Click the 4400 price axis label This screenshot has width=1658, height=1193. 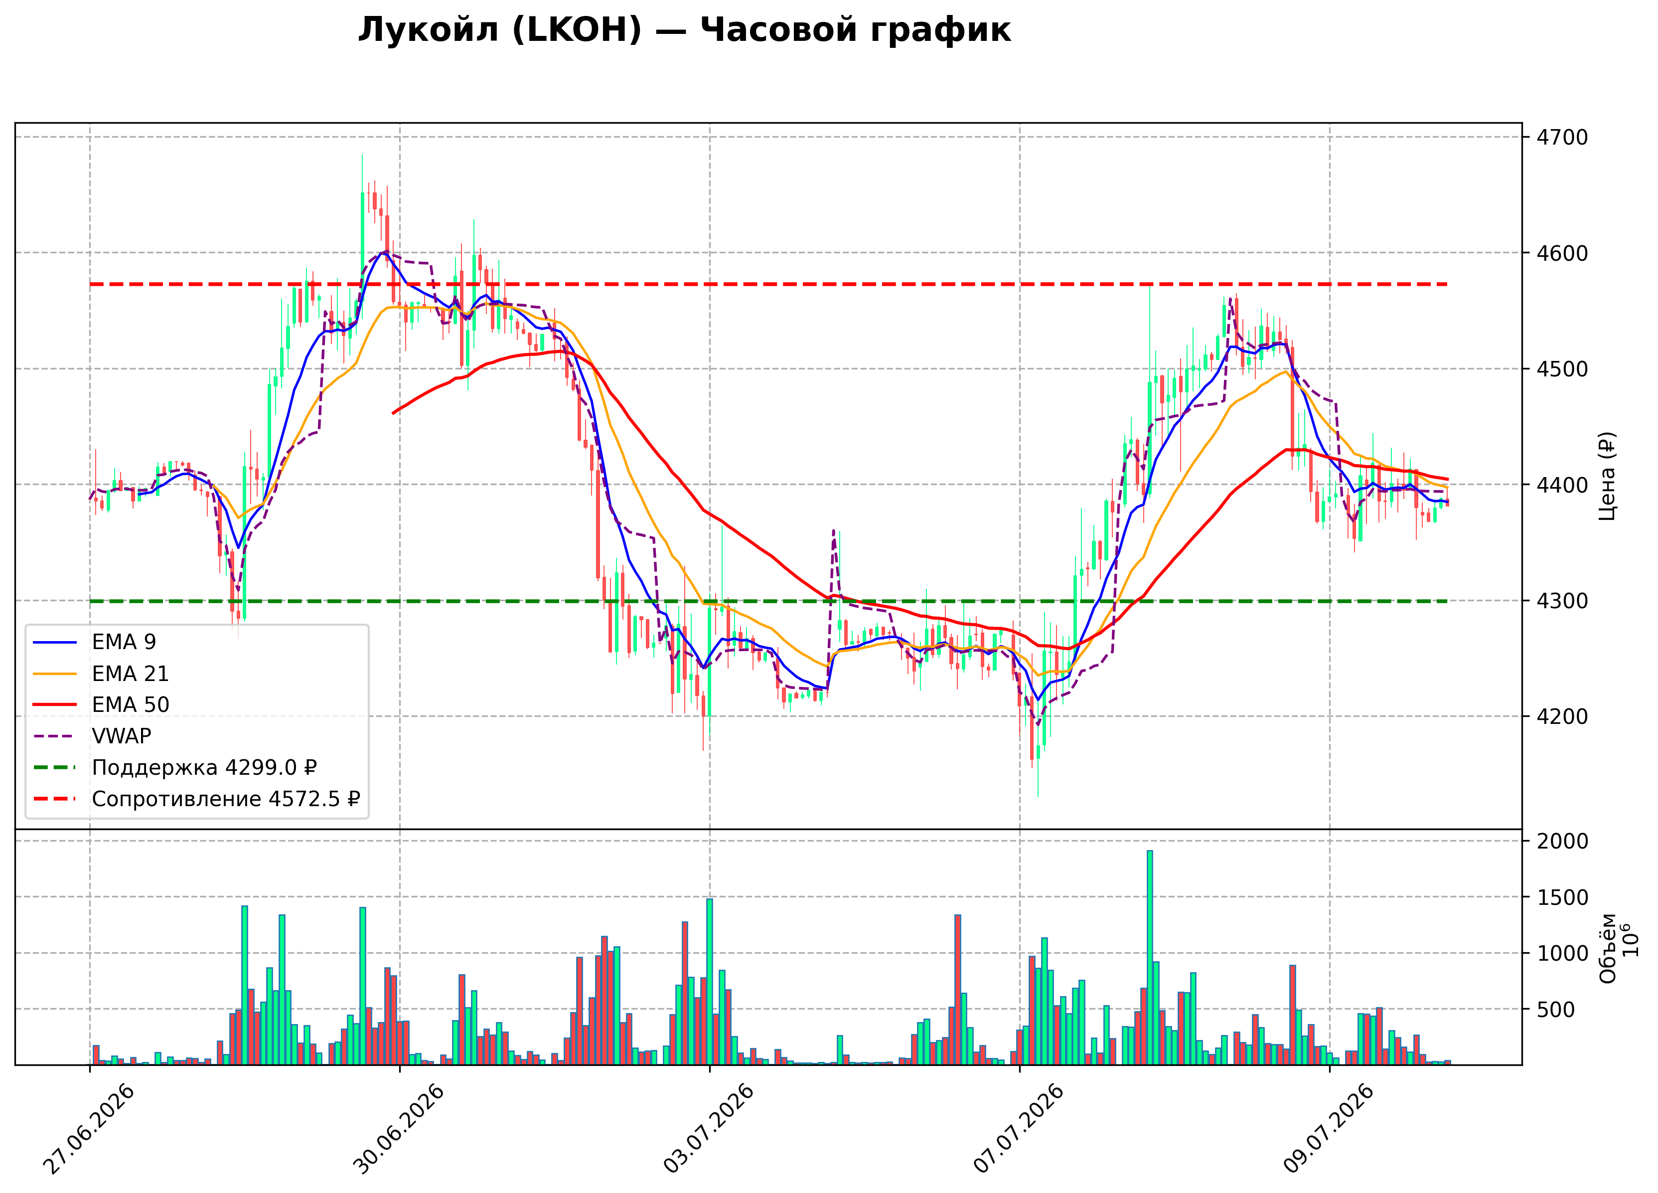click(x=1562, y=485)
